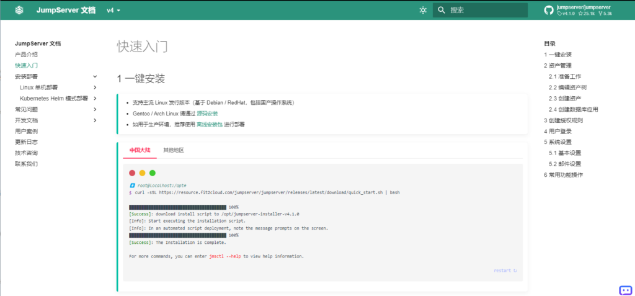Expand the 常见问题 sidebar section
The image size is (635, 296).
pyautogui.click(x=95, y=109)
